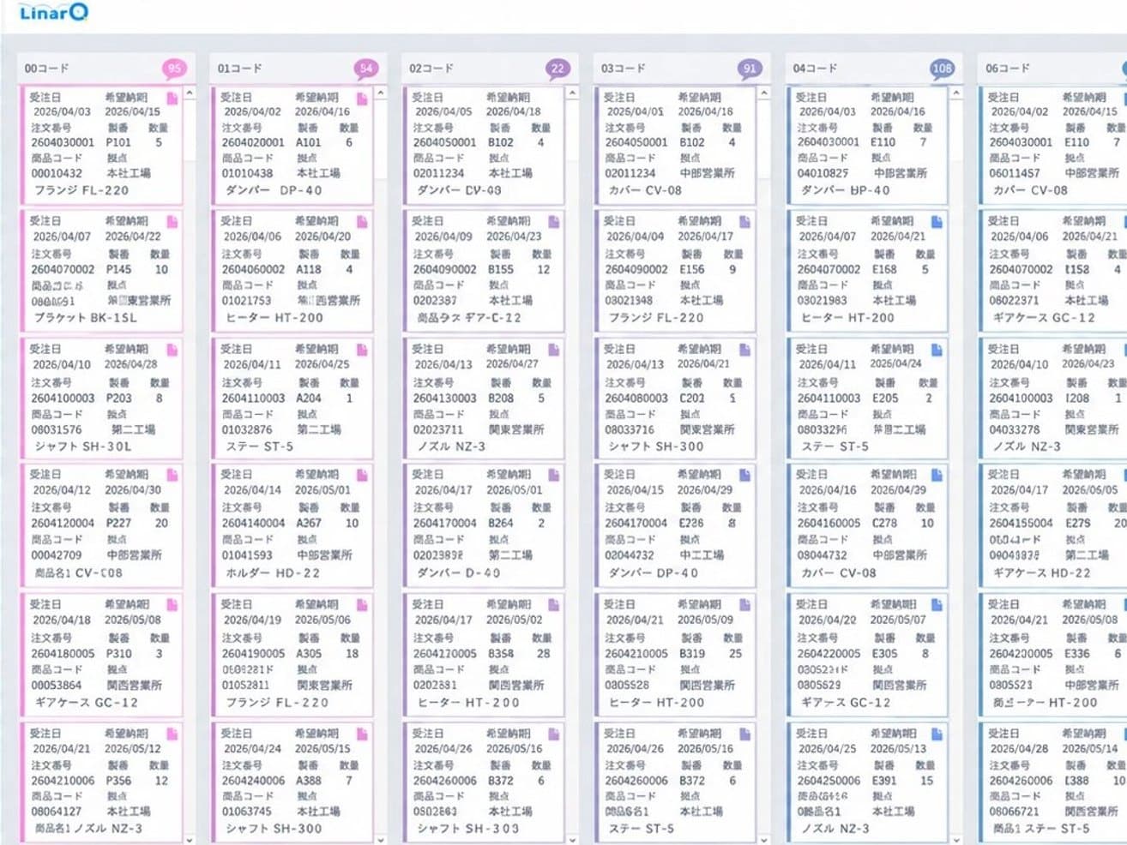1127x845 pixels.
Task: Open document icon on order 2604210005 B319 card
Action: coord(744,605)
